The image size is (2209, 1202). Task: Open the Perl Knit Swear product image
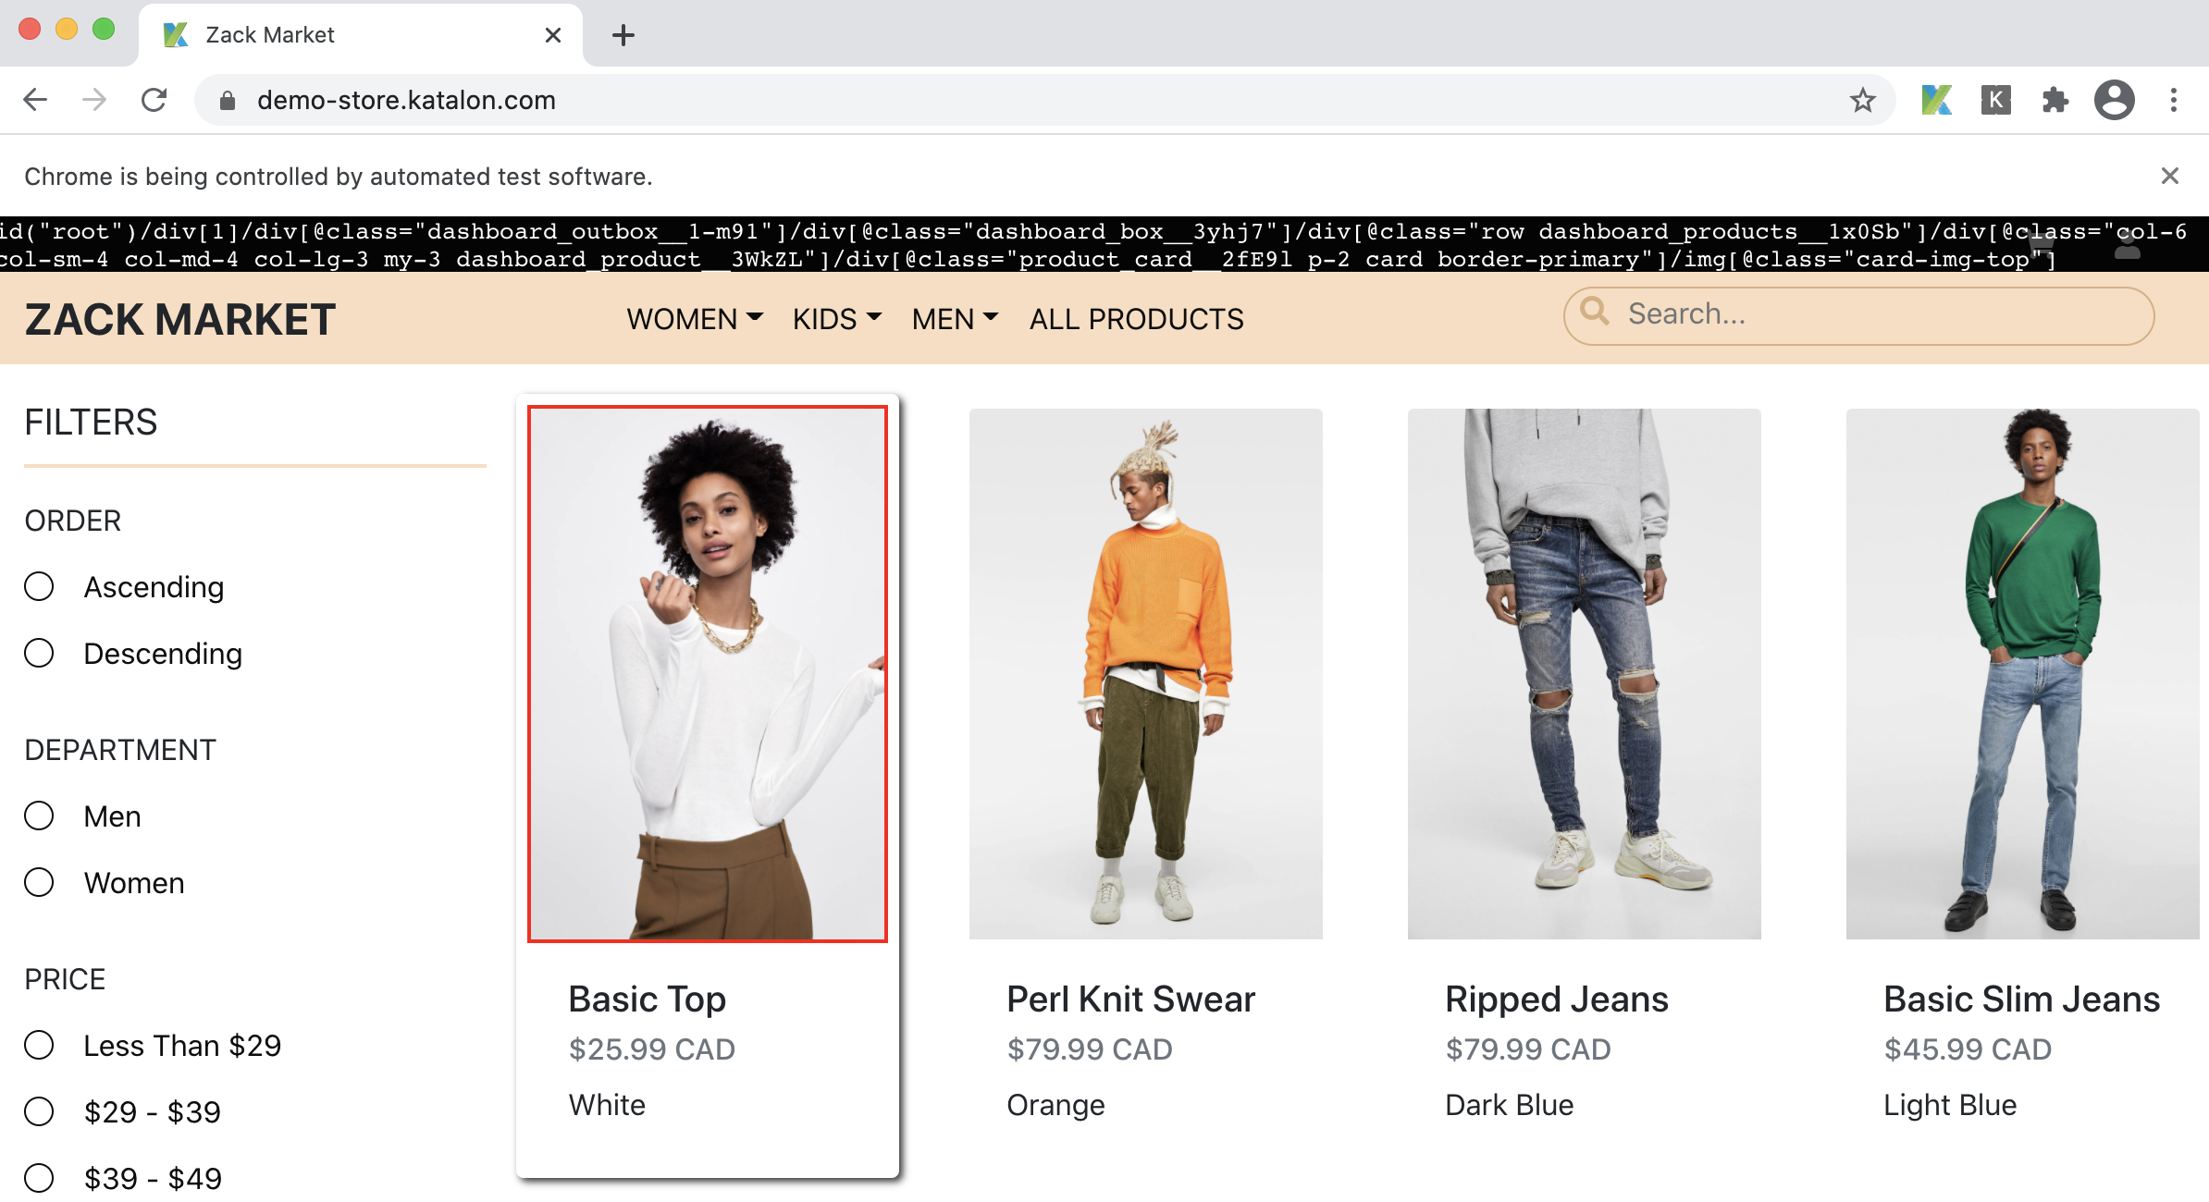1146,674
